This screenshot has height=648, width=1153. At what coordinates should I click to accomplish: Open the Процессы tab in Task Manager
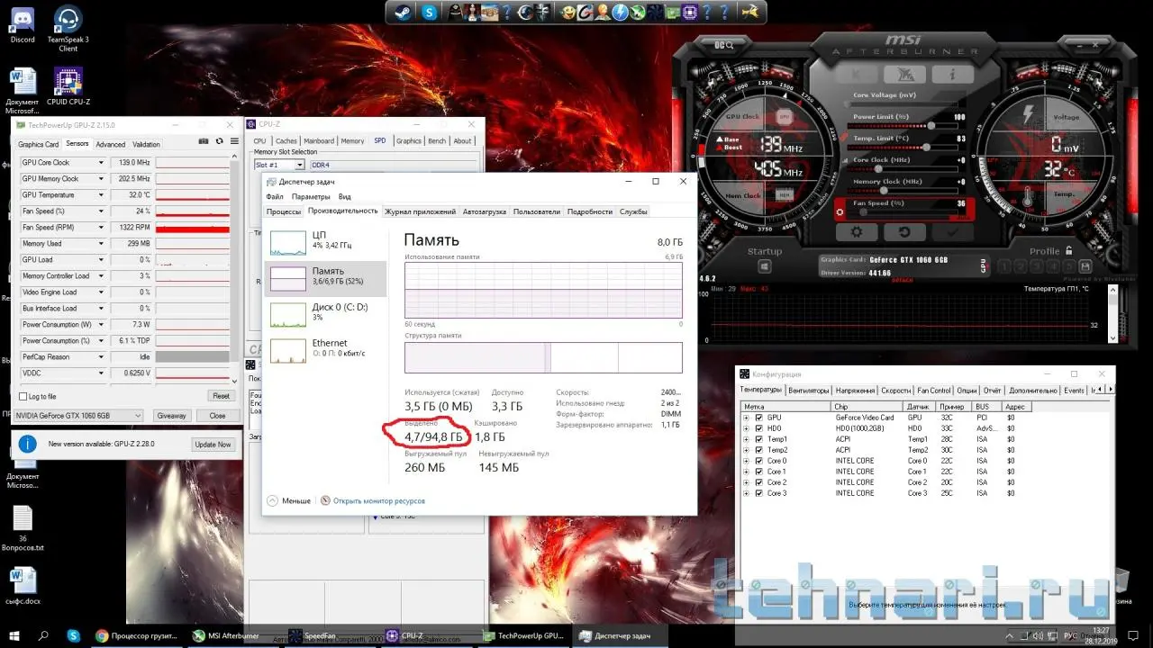coord(283,211)
